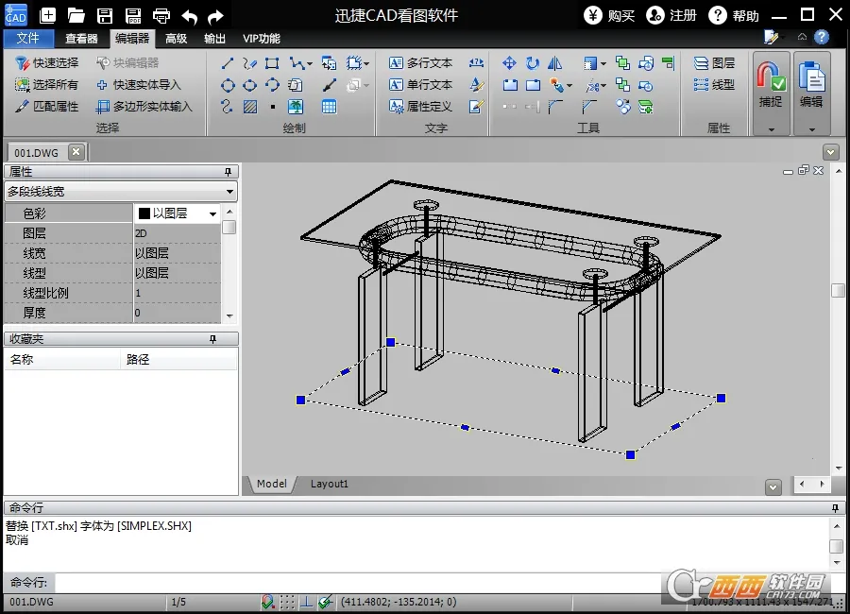Select the Spline curve tool
The image size is (850, 614).
[x=227, y=107]
